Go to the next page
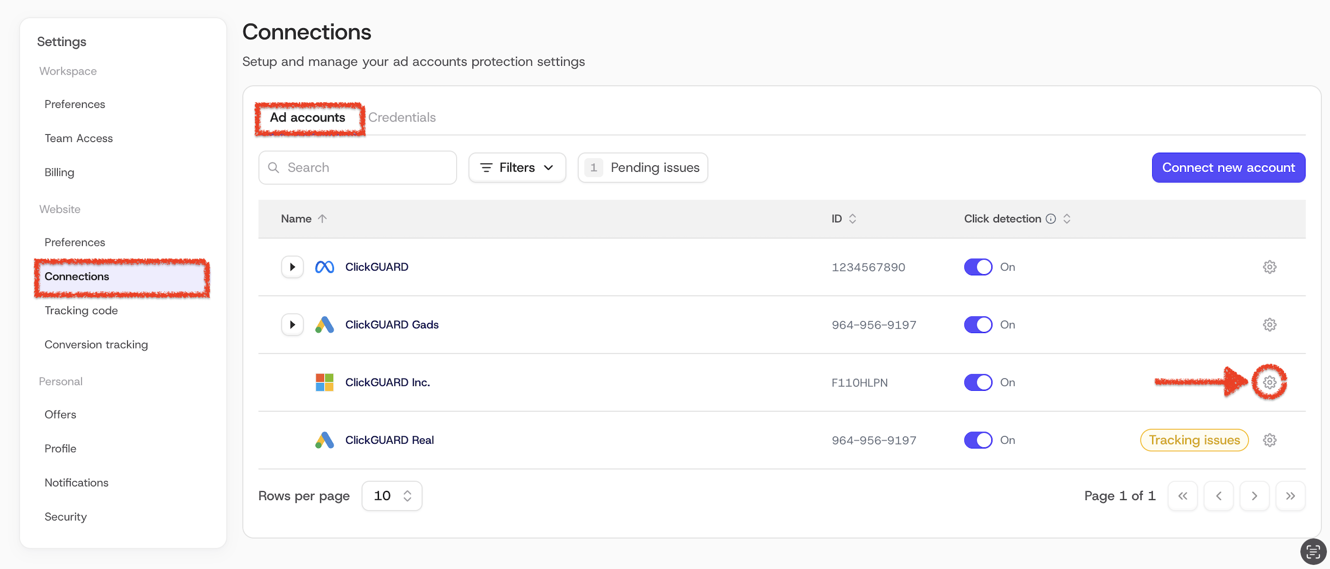This screenshot has width=1330, height=569. tap(1254, 496)
